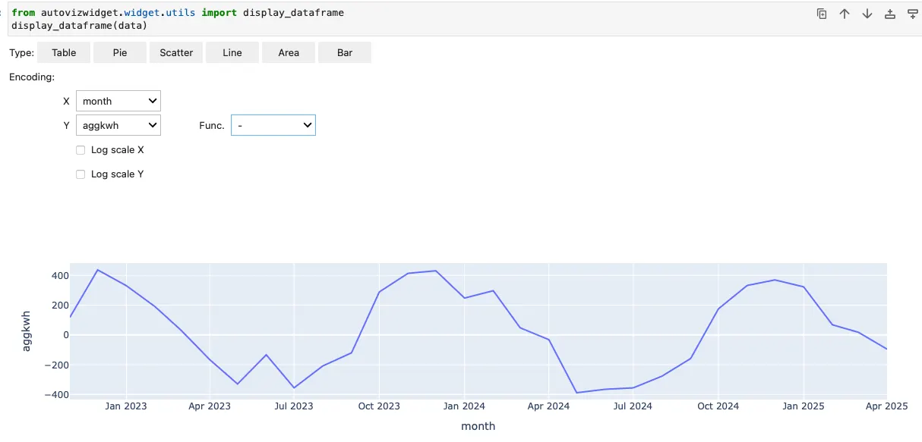The height and width of the screenshot is (442, 922).
Task: Insert a new cell above
Action: [x=889, y=13]
